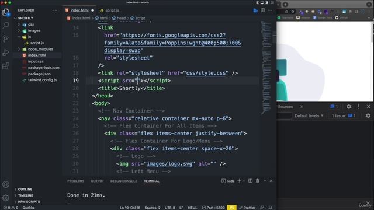Open the Search view in activity bar
Image resolution: width=374 pixels, height=210 pixels.
click(6, 25)
